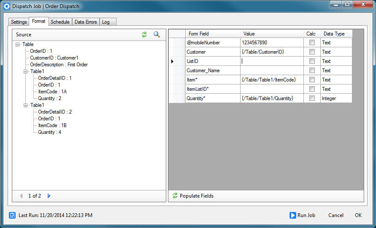Image resolution: width=376 pixels, height=228 pixels.
Task: Click value cell {/Table/Table1/Quantity}
Action: click(x=272, y=98)
